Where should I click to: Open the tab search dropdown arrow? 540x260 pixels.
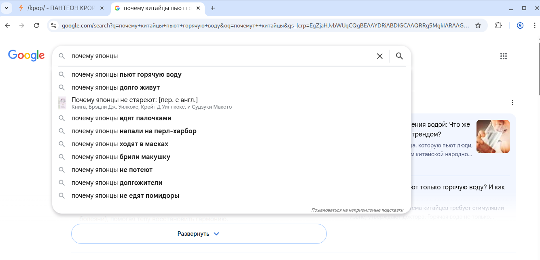[6, 8]
